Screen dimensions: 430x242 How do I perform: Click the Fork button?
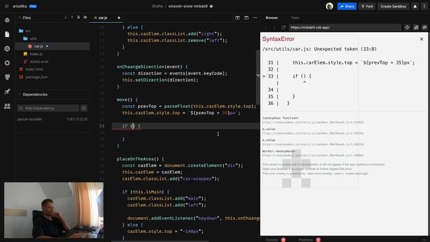pos(367,6)
